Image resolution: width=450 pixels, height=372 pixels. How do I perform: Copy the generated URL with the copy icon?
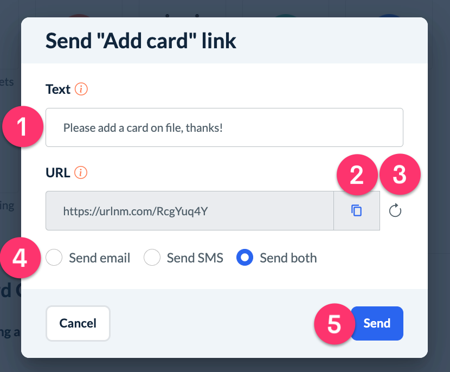point(356,210)
